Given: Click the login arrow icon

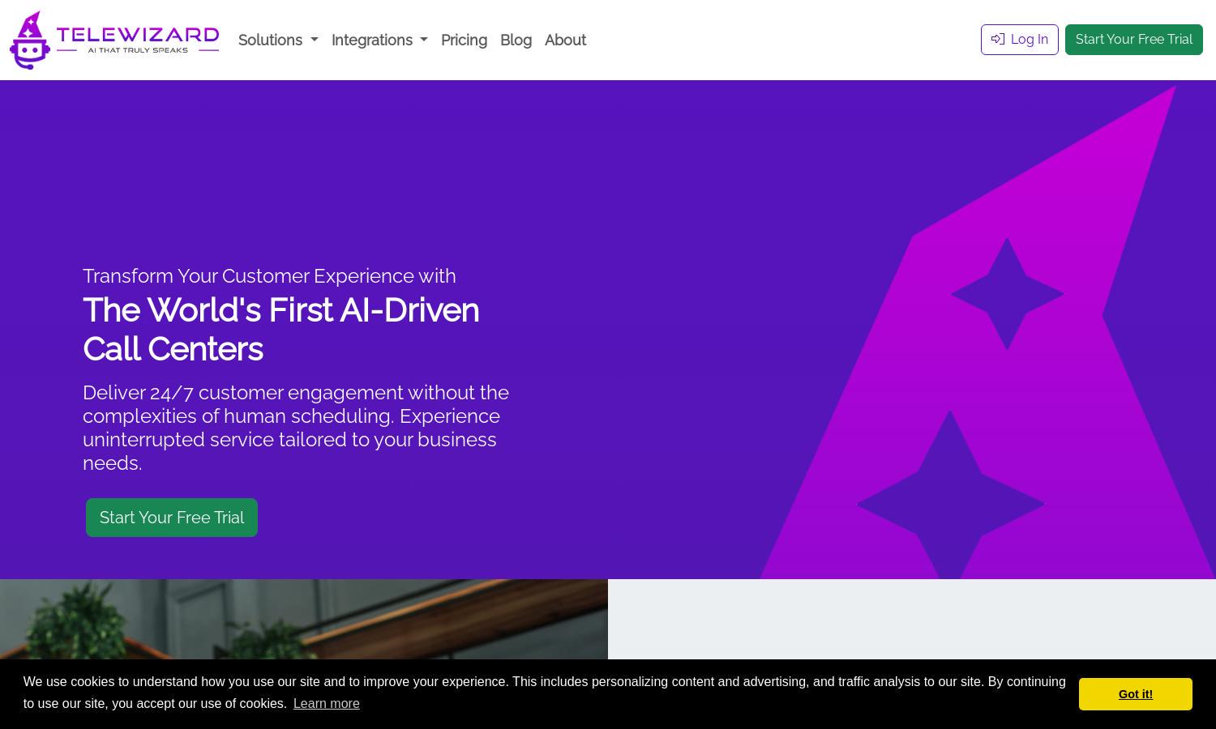Looking at the screenshot, I should pyautogui.click(x=998, y=39).
